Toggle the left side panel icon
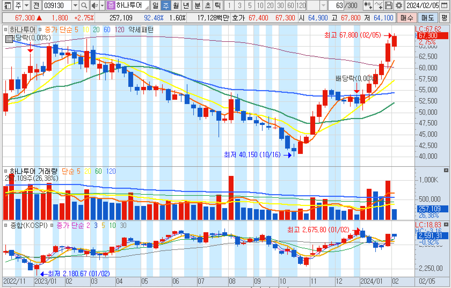Screen dimensions: 451x288 click(8, 5)
